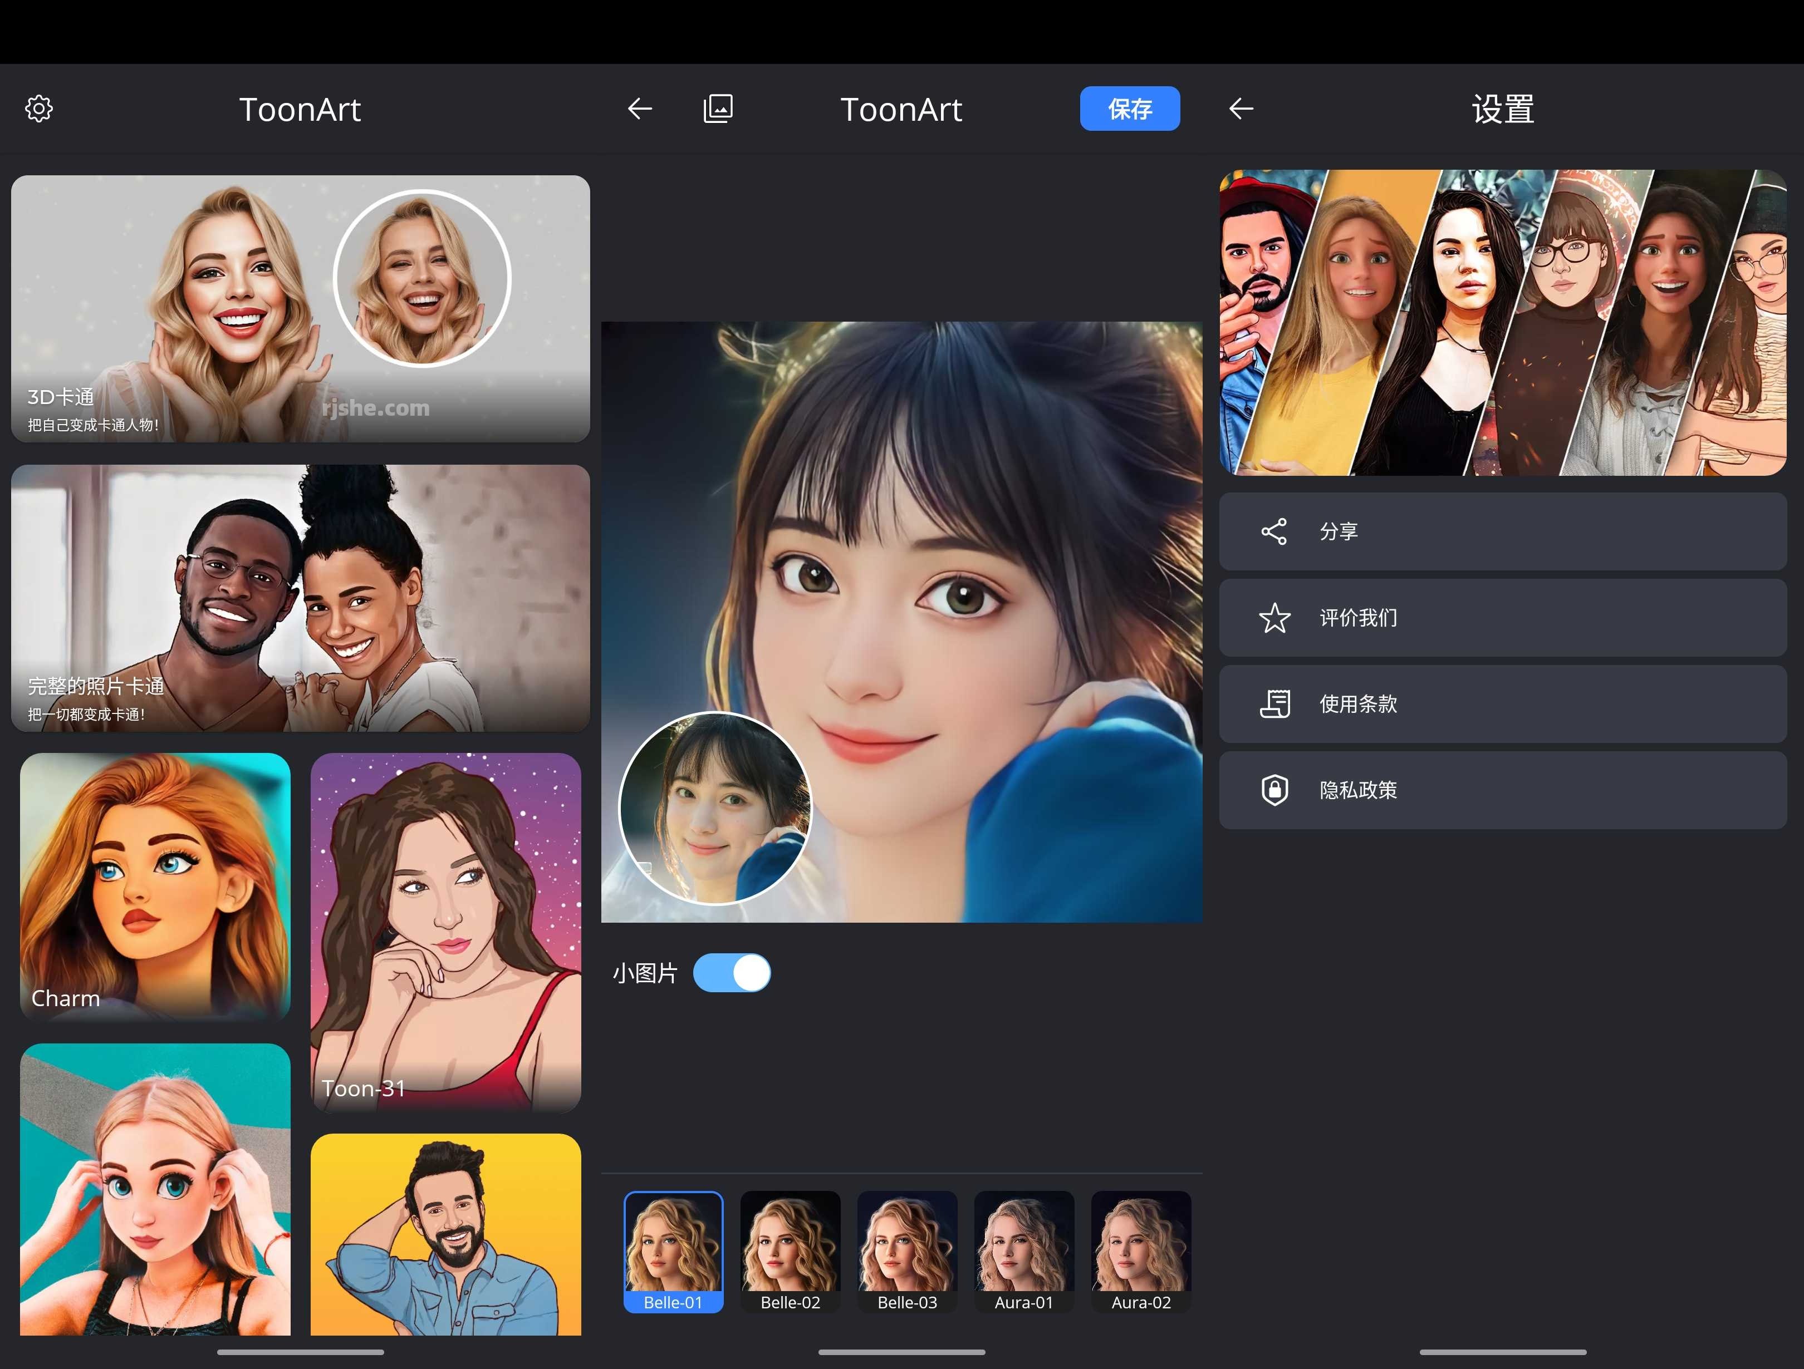1804x1369 pixels.
Task: Click the star icon beside 评价我们
Action: 1274,618
